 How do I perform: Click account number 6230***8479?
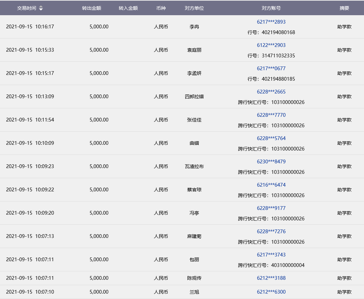pyautogui.click(x=271, y=162)
